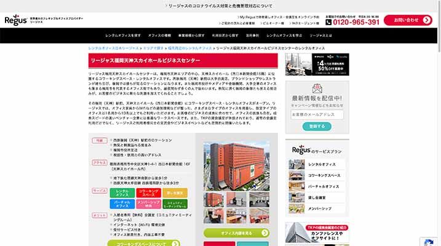Open the 活用事例 nav menu item
The image size is (441, 246).
(252, 36)
